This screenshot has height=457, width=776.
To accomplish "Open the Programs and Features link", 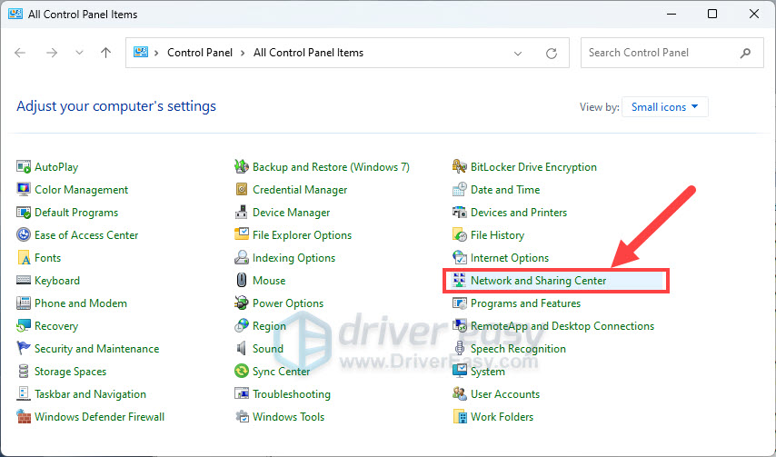I will click(x=525, y=303).
